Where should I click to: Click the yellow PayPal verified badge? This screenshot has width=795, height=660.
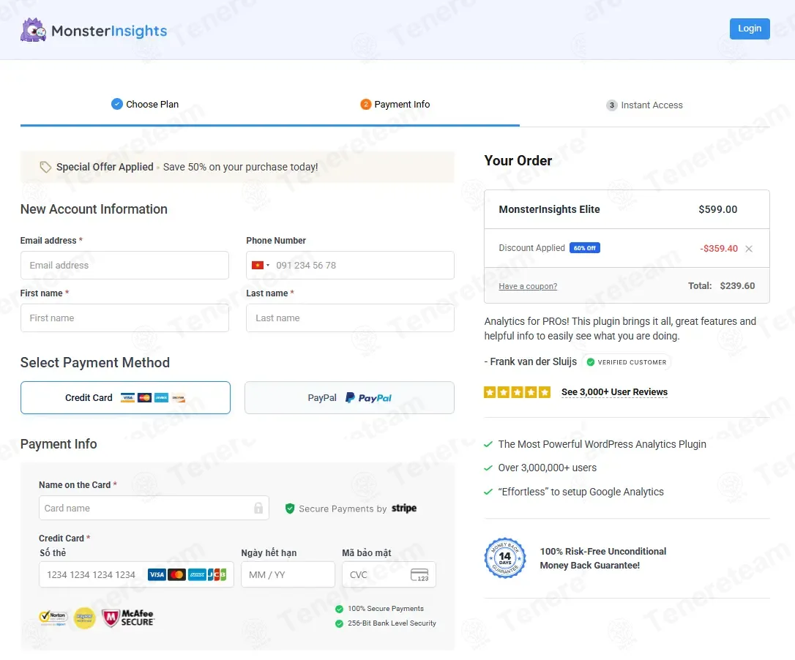coord(85,618)
